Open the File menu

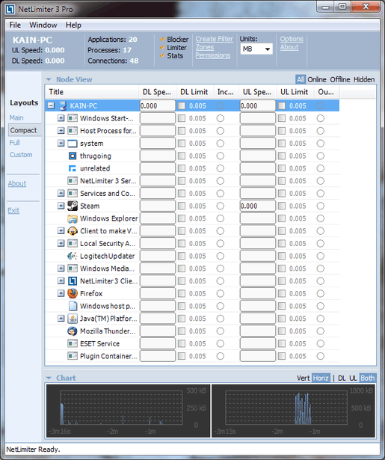(x=15, y=25)
